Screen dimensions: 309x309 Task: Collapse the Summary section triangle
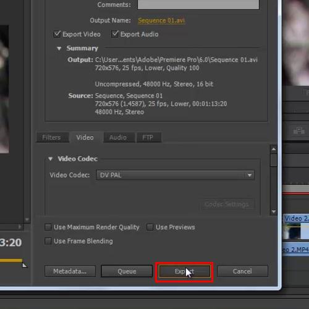coord(59,48)
